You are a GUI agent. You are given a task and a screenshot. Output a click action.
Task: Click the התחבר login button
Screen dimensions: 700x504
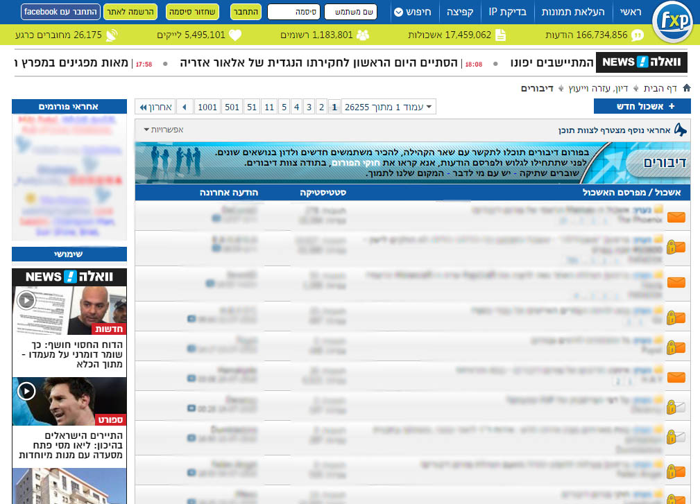246,12
